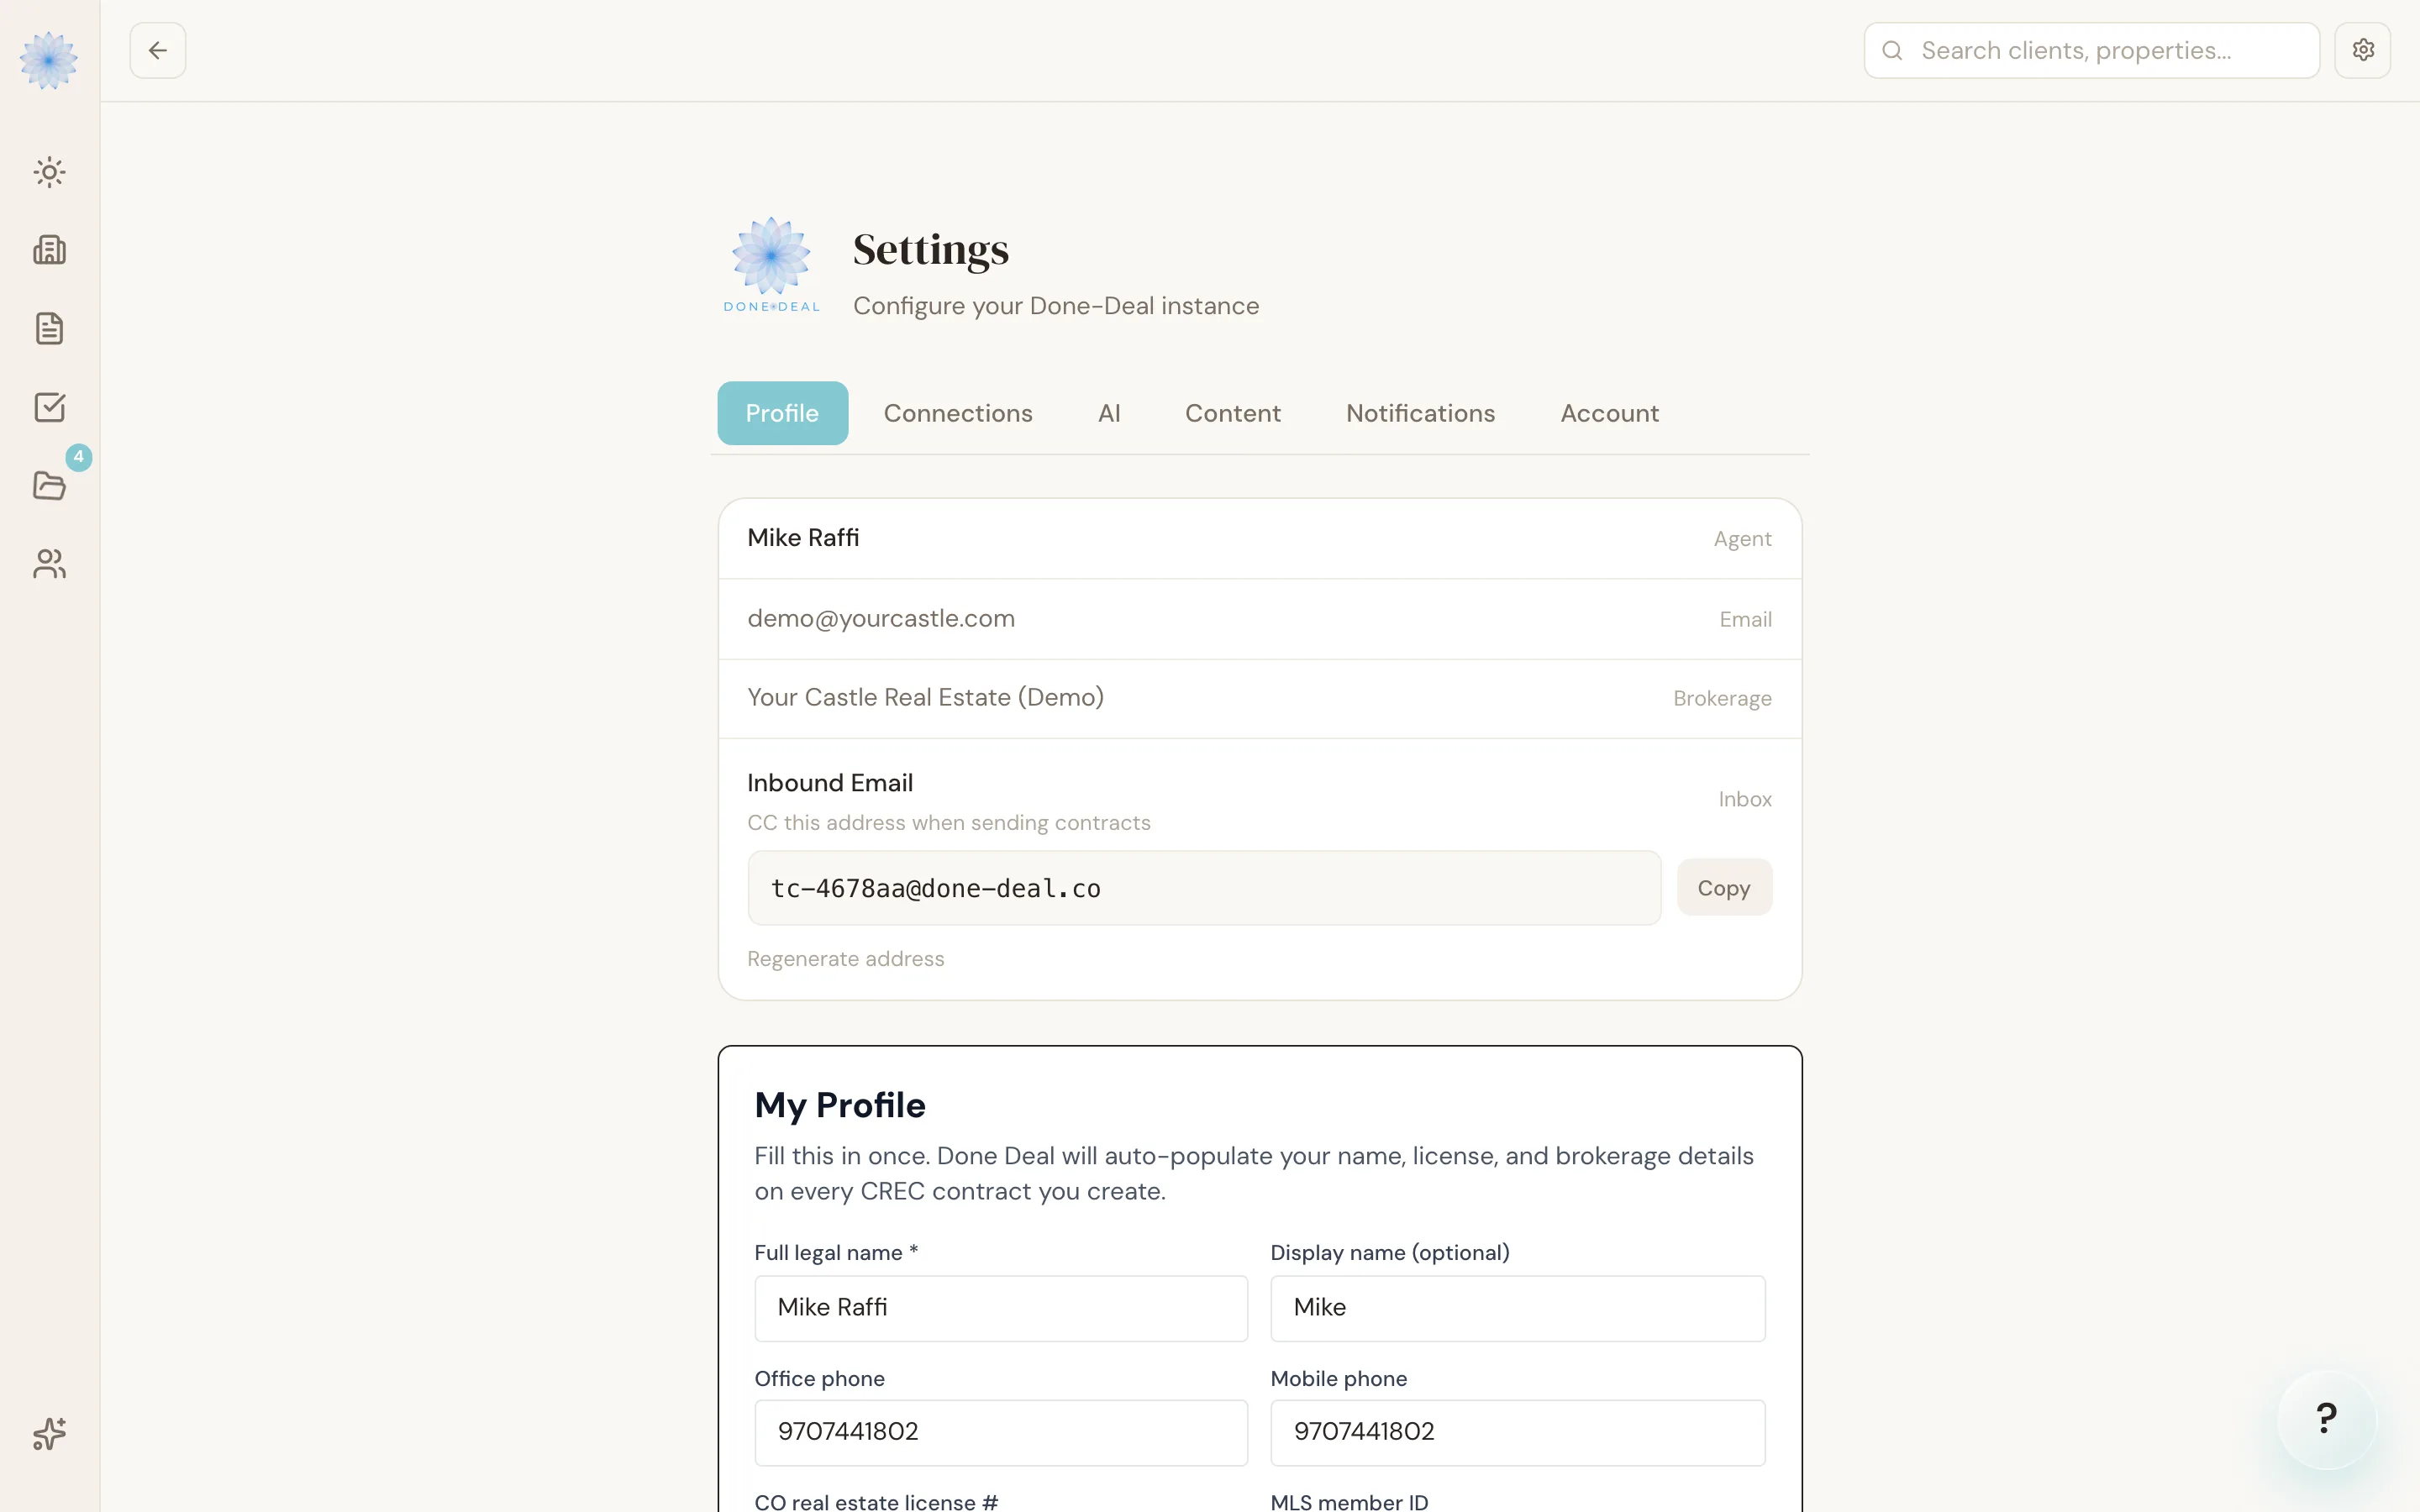
Task: Go back using the arrow button
Action: click(158, 50)
